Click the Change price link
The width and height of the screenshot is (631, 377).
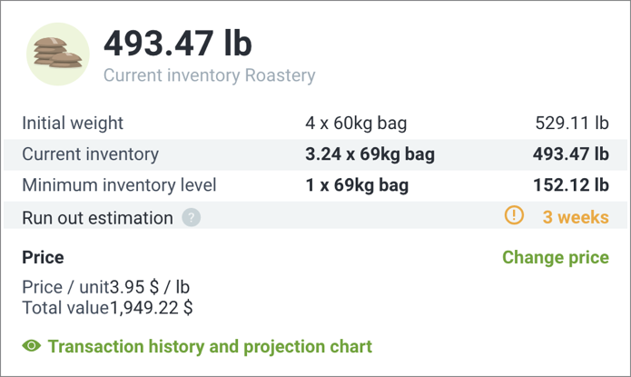556,257
